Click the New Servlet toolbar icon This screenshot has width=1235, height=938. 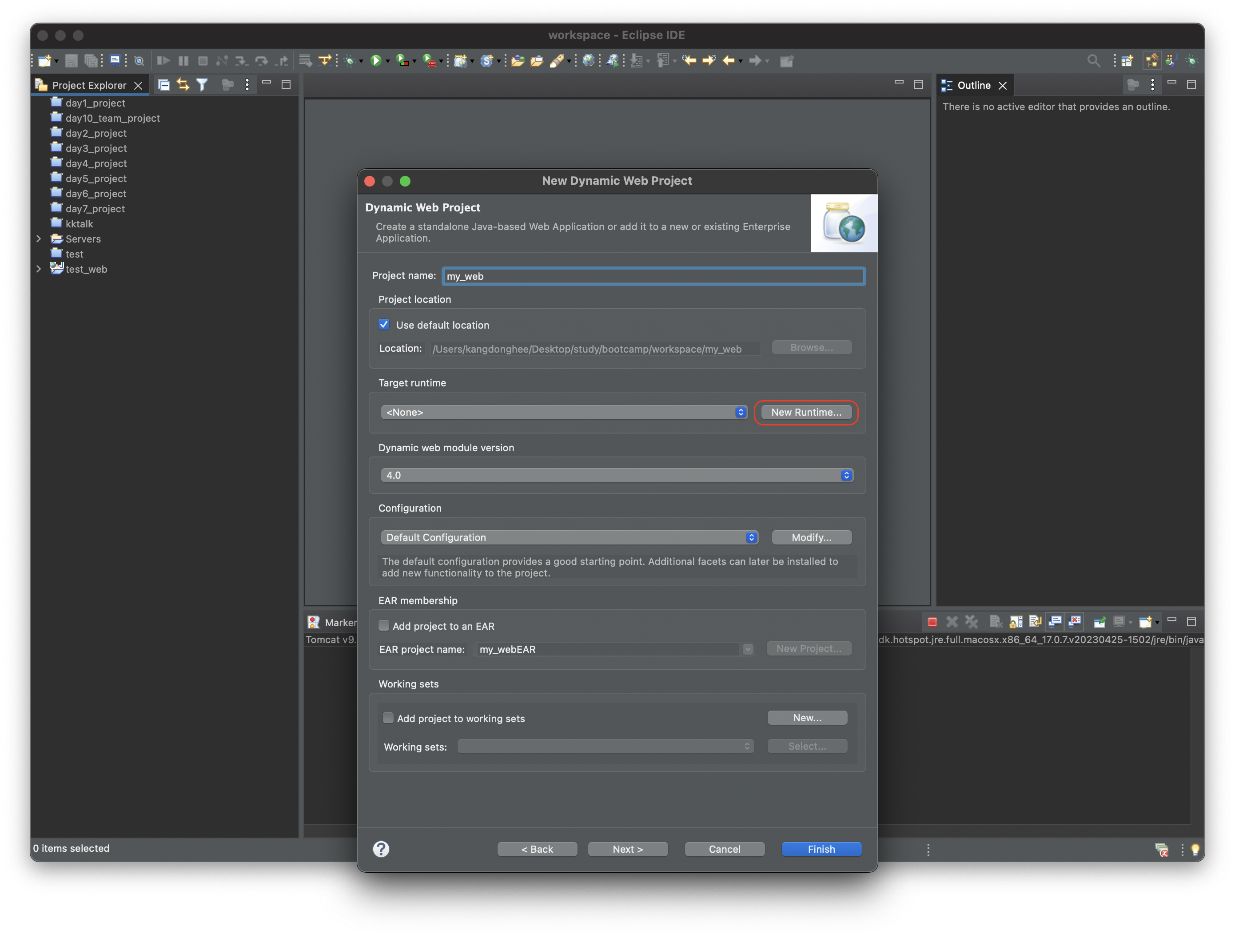(487, 61)
